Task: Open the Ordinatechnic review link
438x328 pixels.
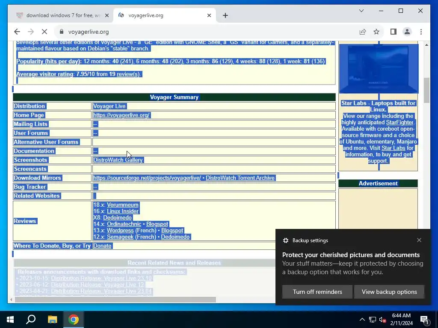Action: (124, 224)
